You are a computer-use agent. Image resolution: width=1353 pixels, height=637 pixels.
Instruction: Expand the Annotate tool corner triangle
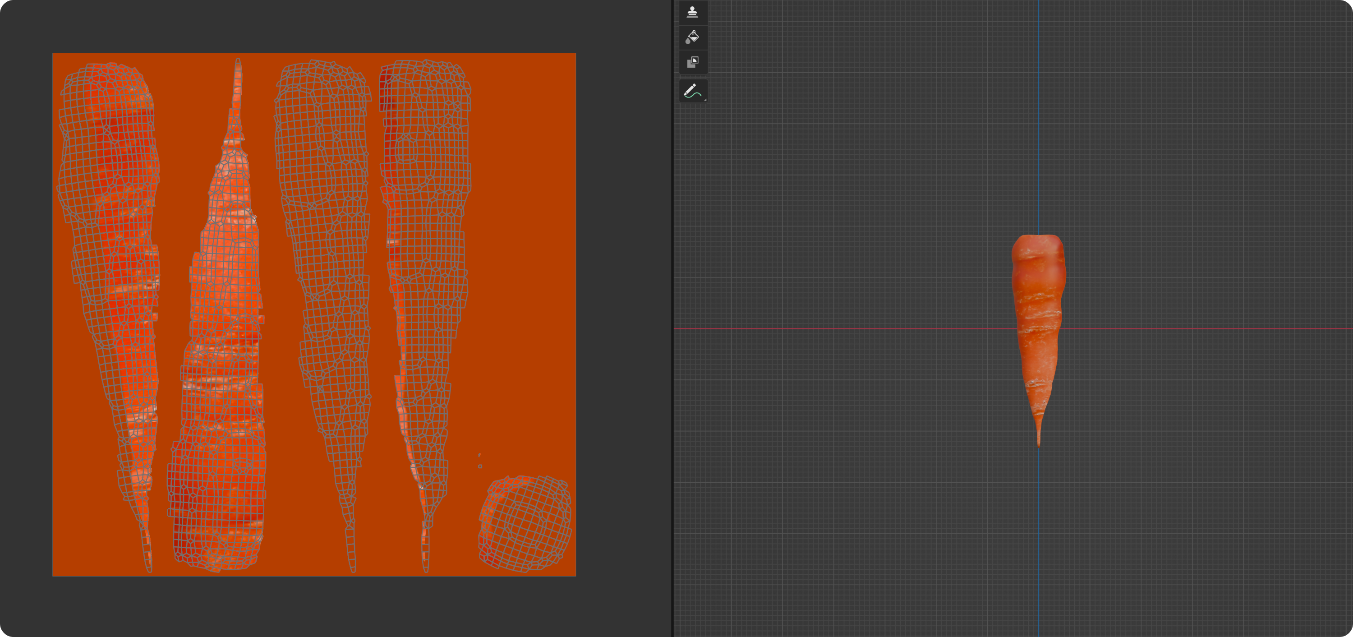[x=705, y=99]
